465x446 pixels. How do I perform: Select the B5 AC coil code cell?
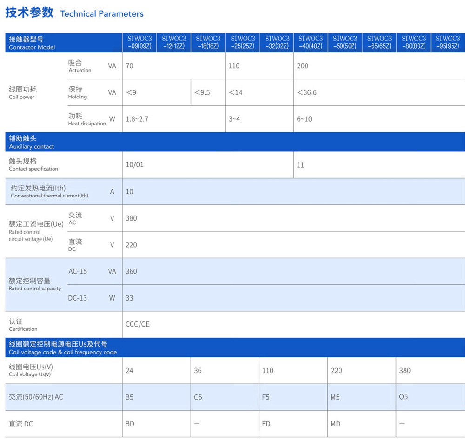point(130,397)
